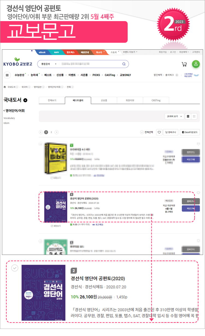The height and width of the screenshot is (336, 205).
Task: Go to page 2 of results
Action: pyautogui.click(x=51, y=132)
